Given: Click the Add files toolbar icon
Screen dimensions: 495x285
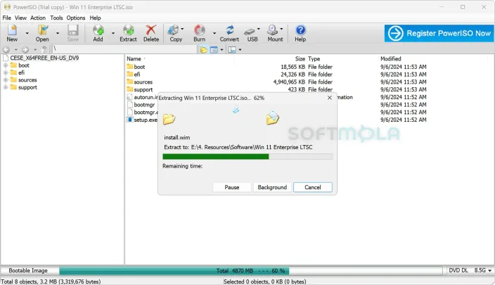Looking at the screenshot, I should [x=98, y=33].
